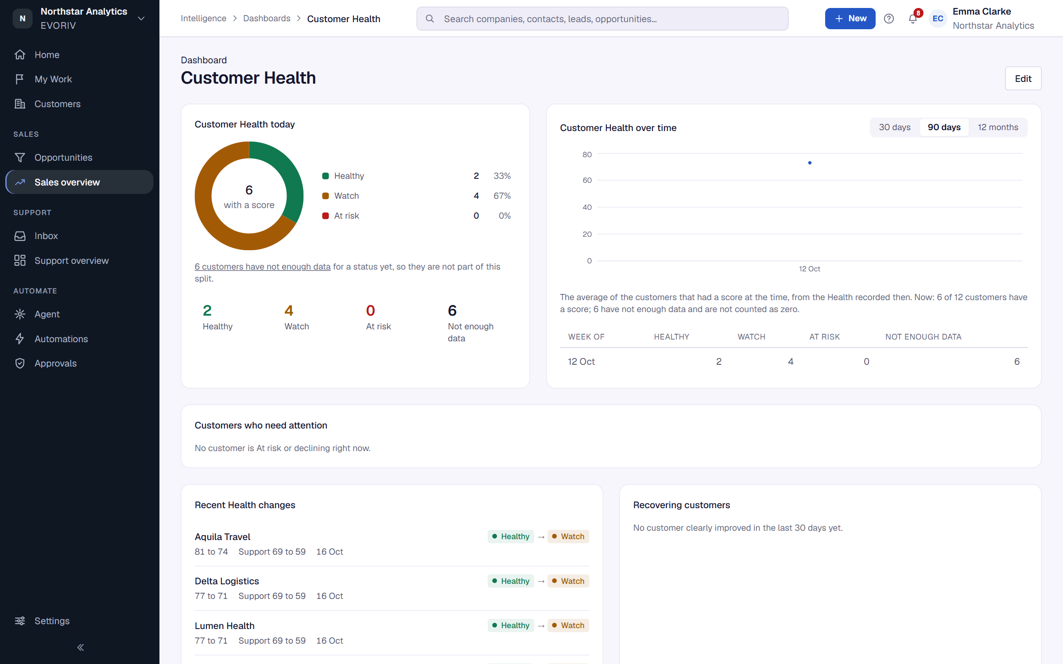Open the Customers building icon
The height and width of the screenshot is (664, 1063).
point(20,104)
